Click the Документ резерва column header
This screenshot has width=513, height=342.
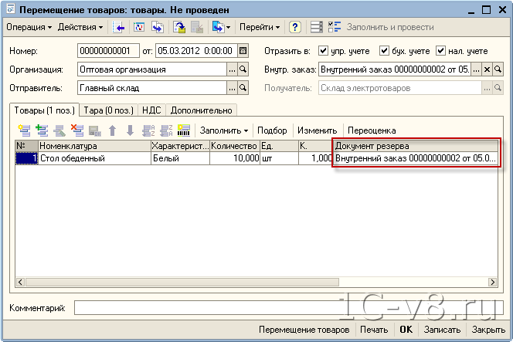point(416,146)
